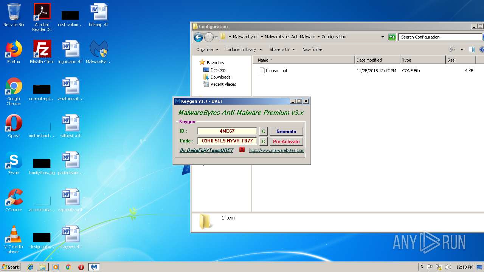The image size is (484, 272).
Task: Open Internet Explorer from taskbar
Action: 30,267
